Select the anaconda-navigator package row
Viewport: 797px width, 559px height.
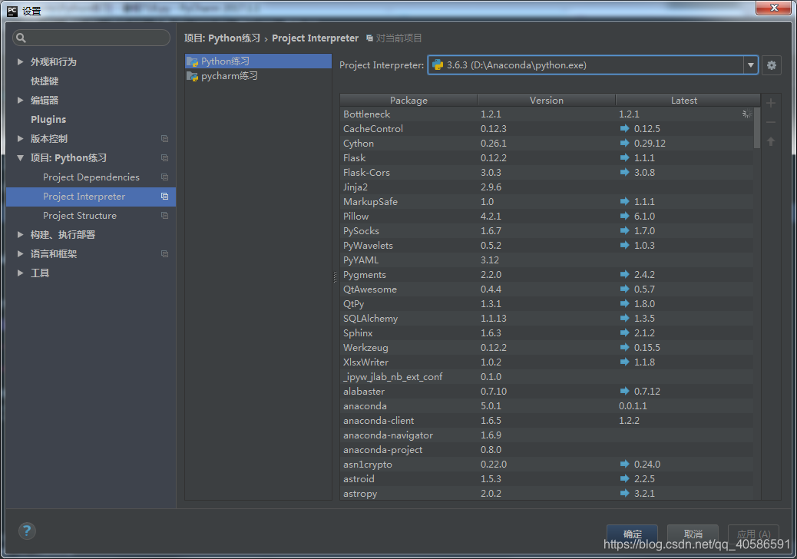[547, 435]
